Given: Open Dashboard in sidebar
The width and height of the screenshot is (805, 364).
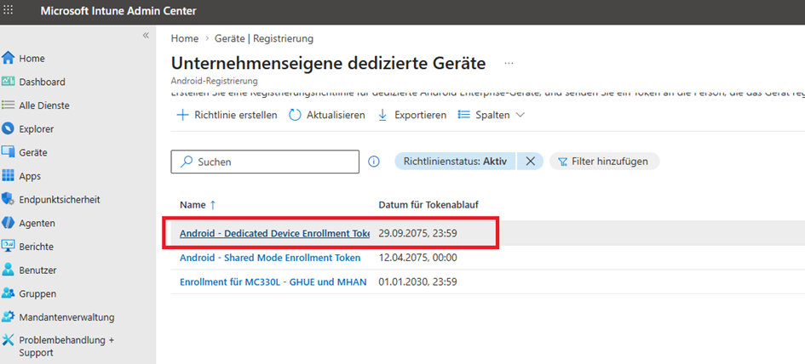Looking at the screenshot, I should tap(42, 82).
